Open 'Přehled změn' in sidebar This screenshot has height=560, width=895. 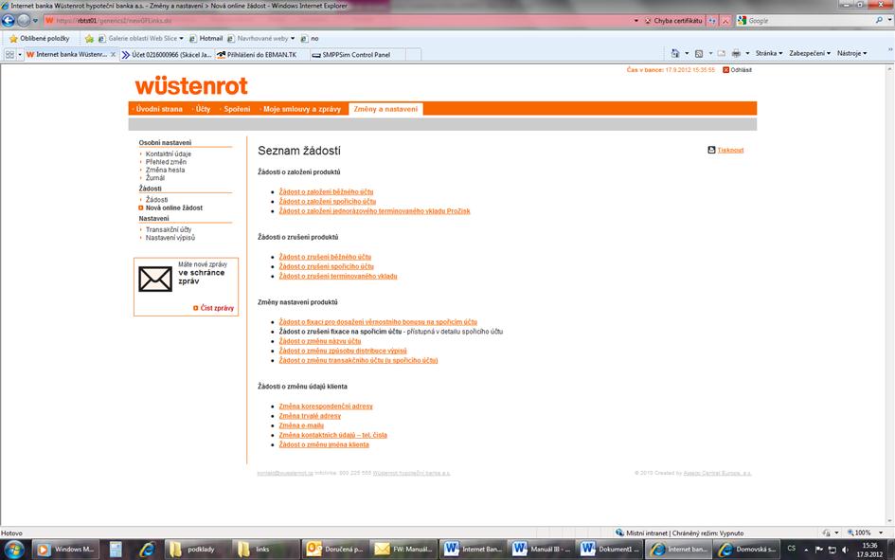[166, 162]
